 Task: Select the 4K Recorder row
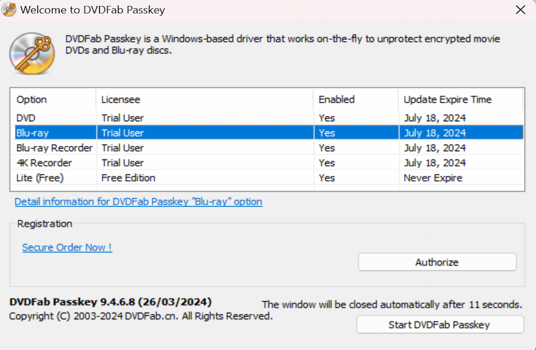point(51,163)
